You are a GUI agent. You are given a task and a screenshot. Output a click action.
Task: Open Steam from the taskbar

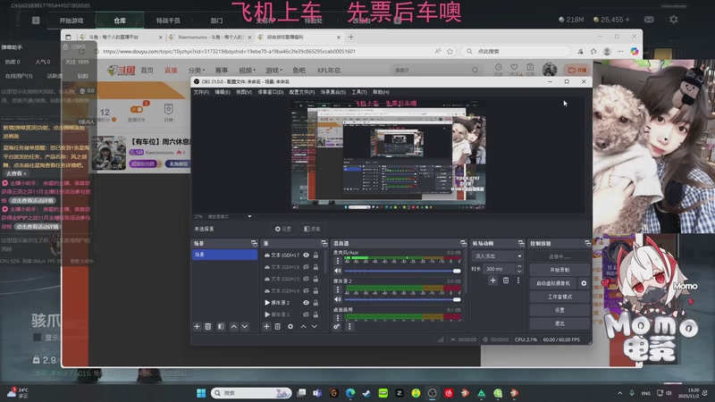pyautogui.click(x=366, y=393)
